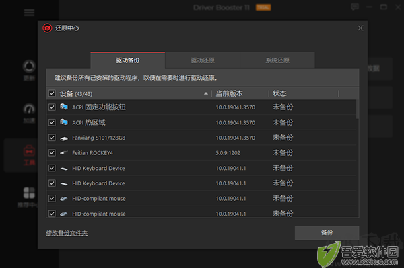Click the 状态 column header
This screenshot has width=404, height=268.
(279, 93)
